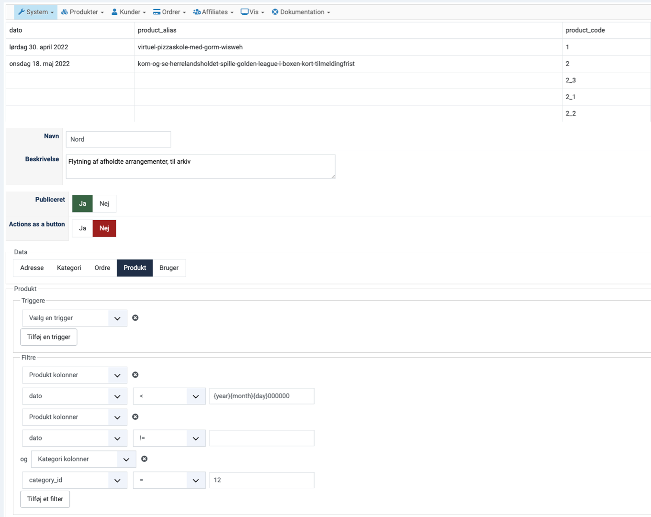The height and width of the screenshot is (517, 651).
Task: Open the Produkter menu
Action: pyautogui.click(x=82, y=12)
